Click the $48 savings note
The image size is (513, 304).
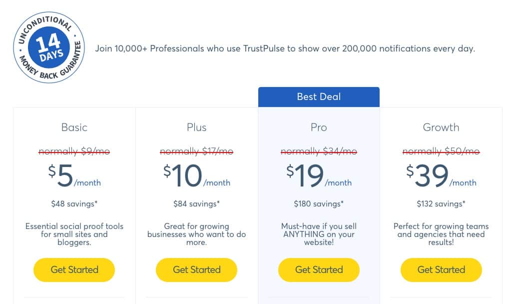74,204
